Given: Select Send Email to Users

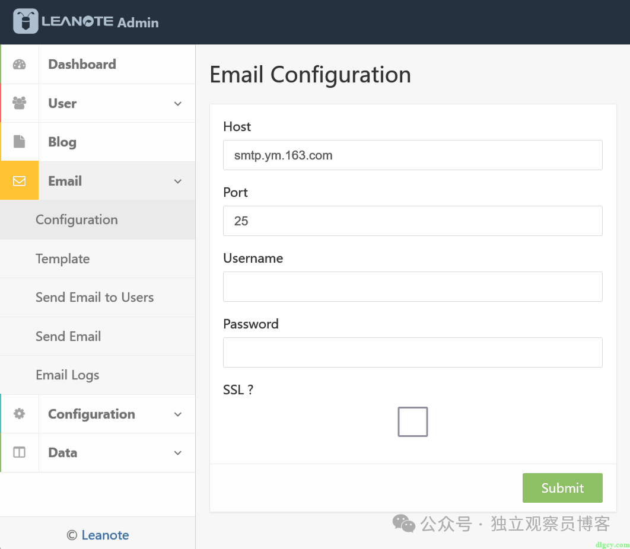Looking at the screenshot, I should pos(94,297).
